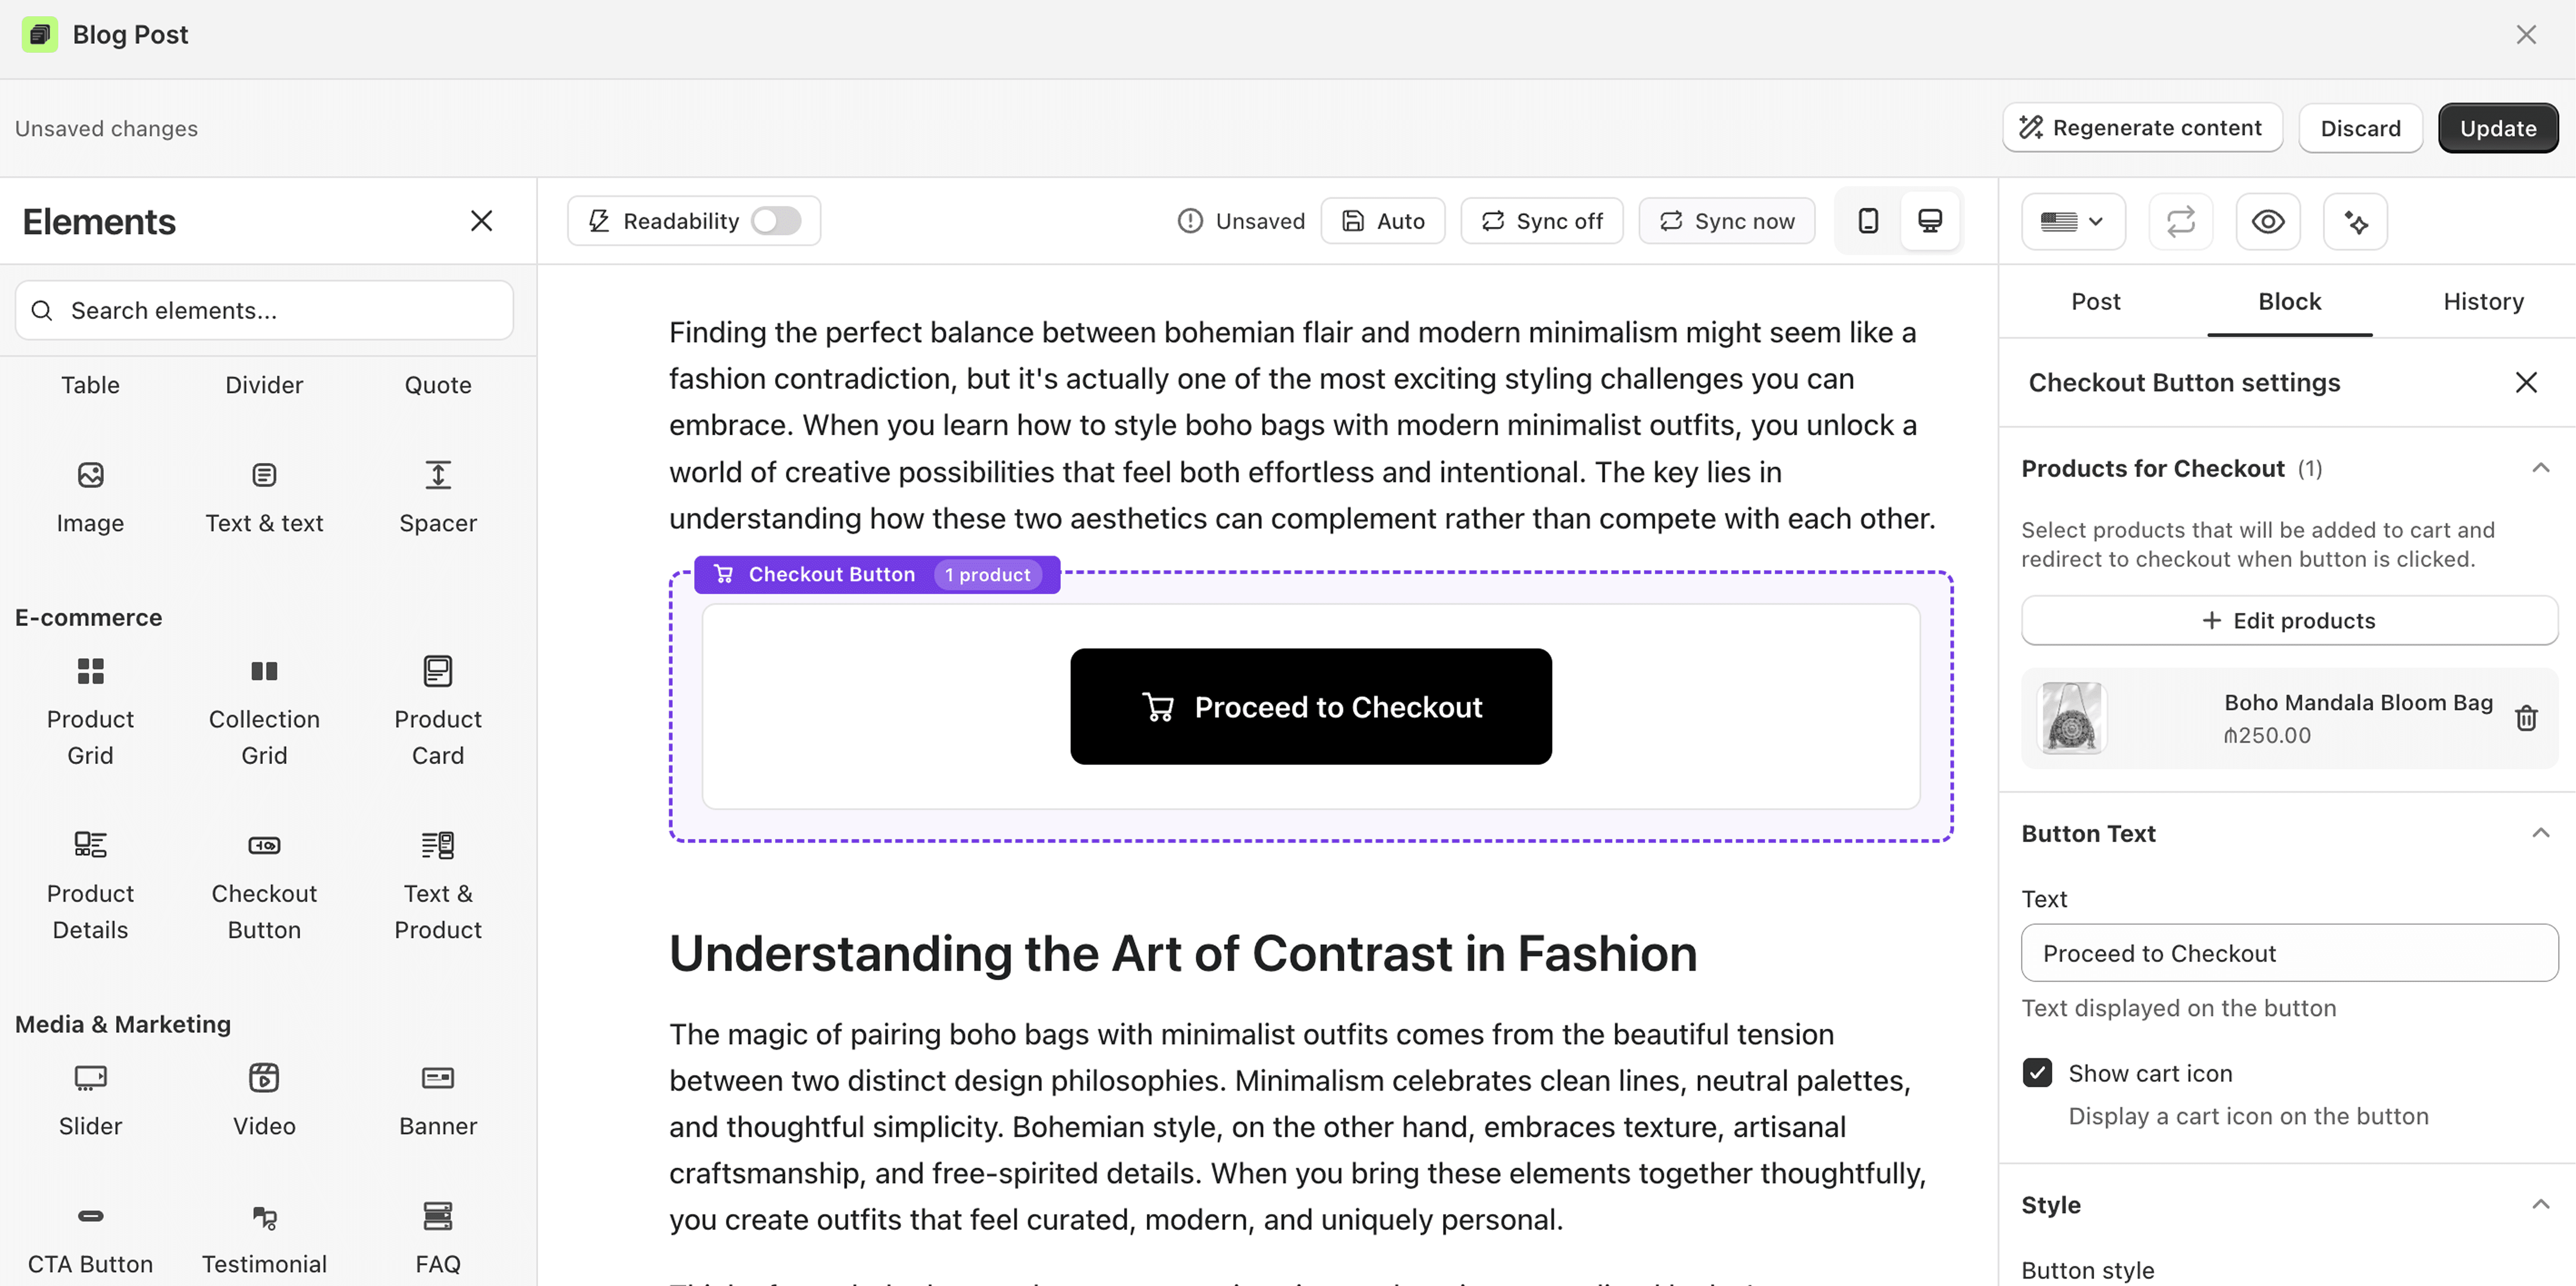Toggle the Readability switch
Screen dimensions: 2576x1286
click(776, 221)
